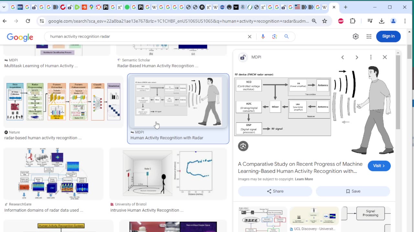This screenshot has width=414, height=232.
Task: Show previous image in preview panel
Action: [x=343, y=57]
